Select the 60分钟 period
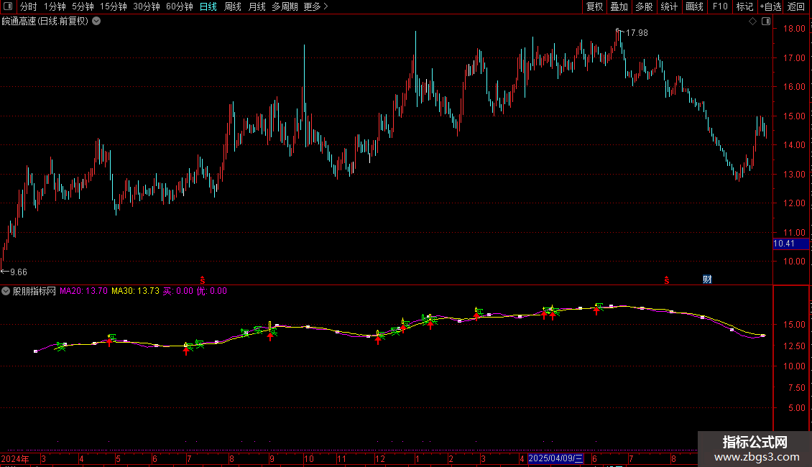 [x=180, y=6]
